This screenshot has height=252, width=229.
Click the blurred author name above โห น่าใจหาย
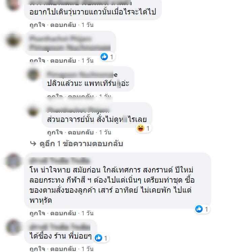[x=60, y=161]
